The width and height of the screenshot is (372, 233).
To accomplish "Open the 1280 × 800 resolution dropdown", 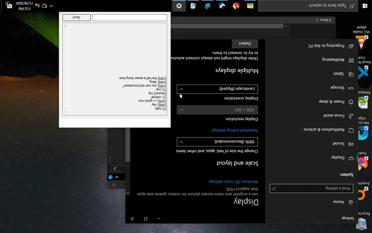I will point(217,110).
